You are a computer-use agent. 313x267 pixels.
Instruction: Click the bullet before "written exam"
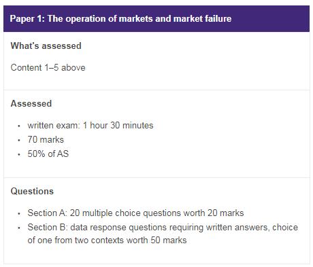coord(19,126)
